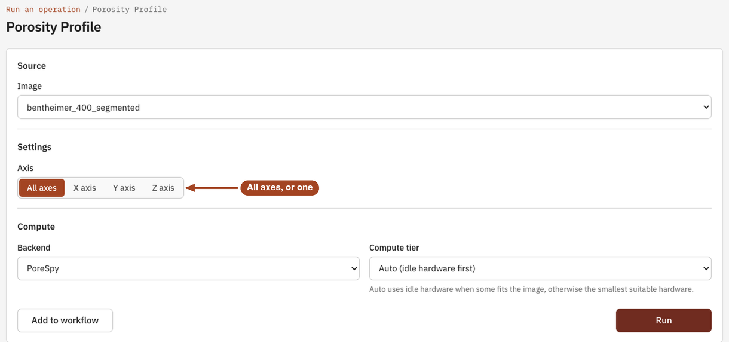Click the Compute section heading
The image size is (729, 342).
[x=36, y=227]
